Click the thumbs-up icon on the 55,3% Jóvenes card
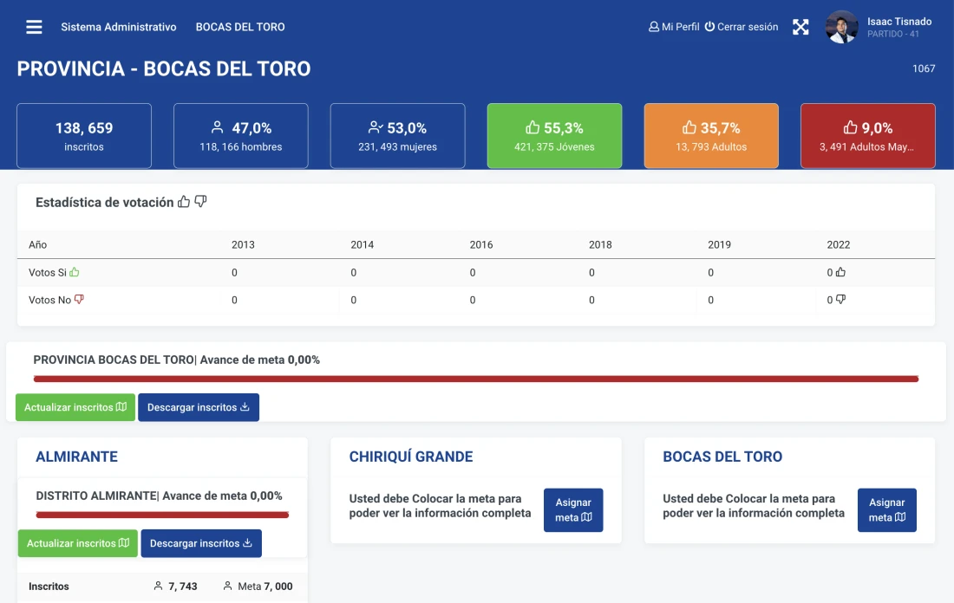This screenshot has height=603, width=954. pyautogui.click(x=533, y=127)
